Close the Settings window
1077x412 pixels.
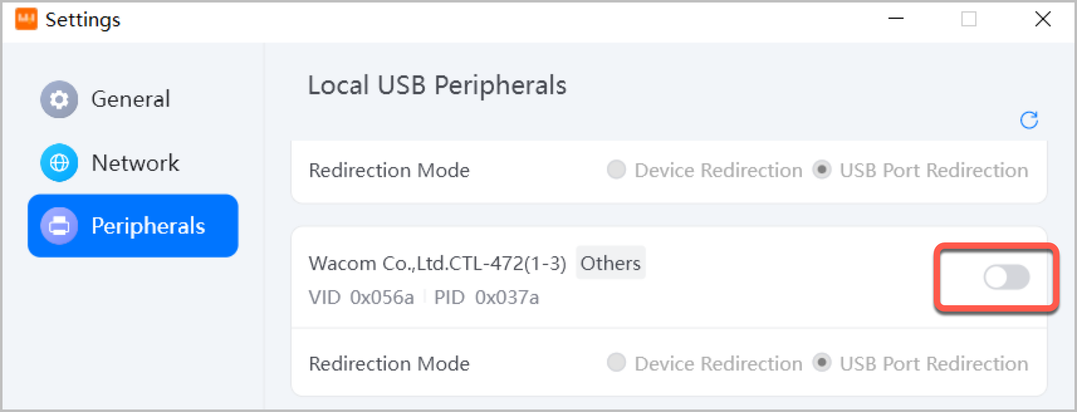tap(1042, 19)
